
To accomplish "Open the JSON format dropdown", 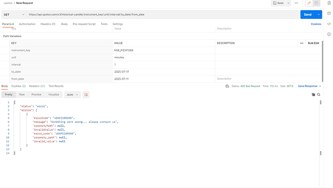I will point(72,94).
